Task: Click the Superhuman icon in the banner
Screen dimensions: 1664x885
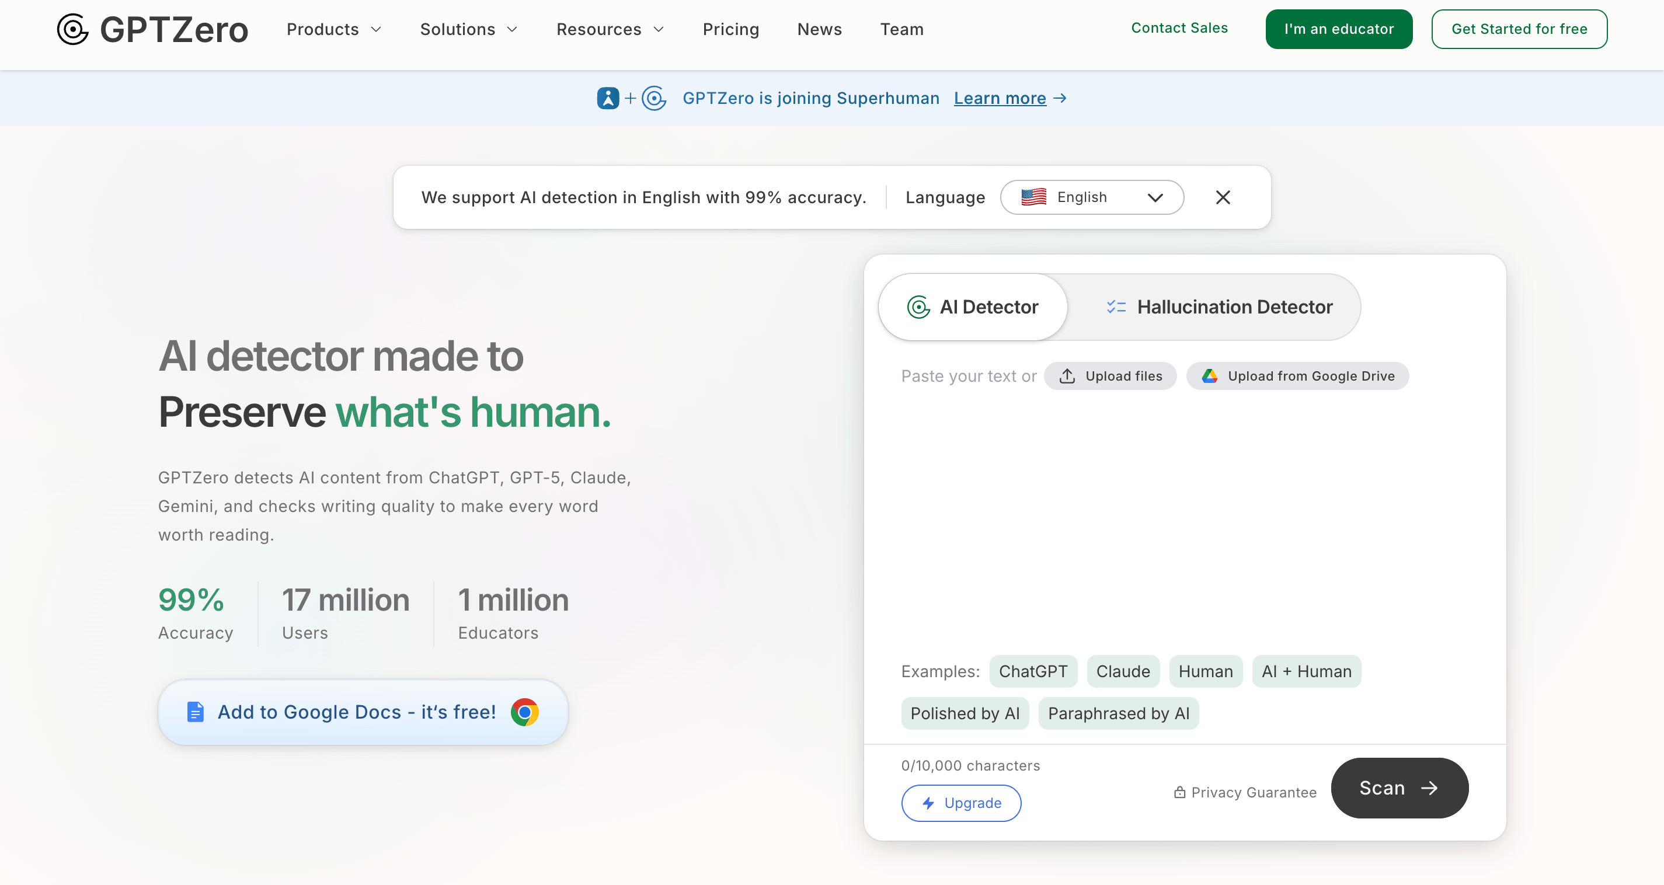Action: coord(607,98)
